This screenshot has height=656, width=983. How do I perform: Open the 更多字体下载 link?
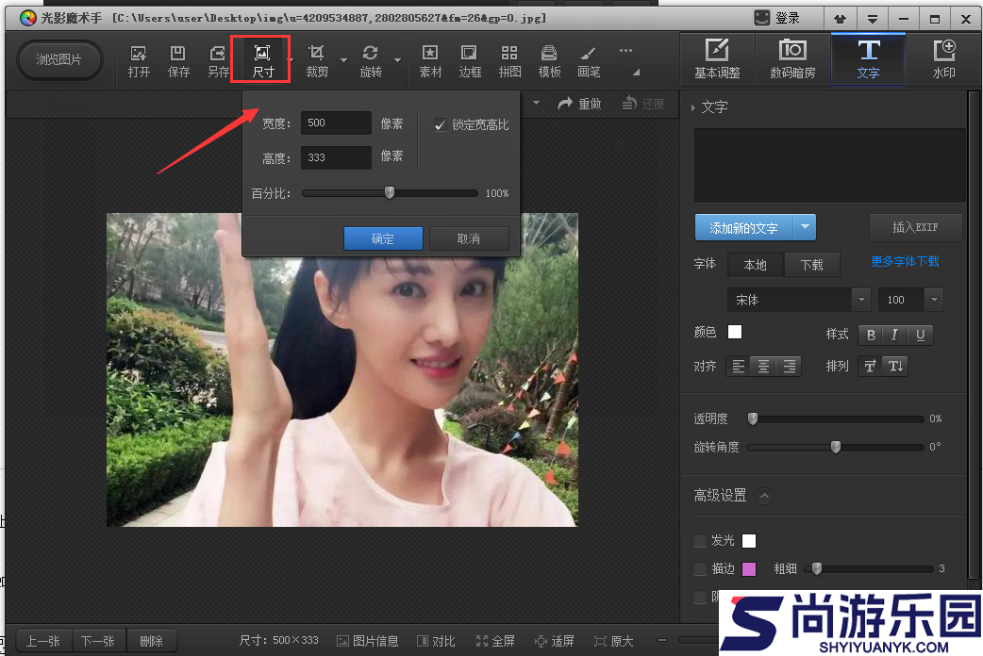pyautogui.click(x=905, y=261)
